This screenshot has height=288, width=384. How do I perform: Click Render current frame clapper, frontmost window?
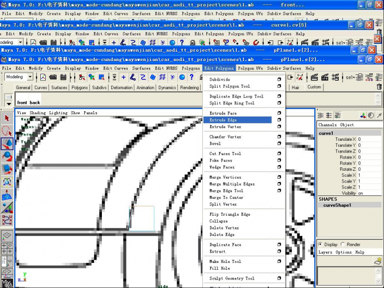click(x=314, y=77)
